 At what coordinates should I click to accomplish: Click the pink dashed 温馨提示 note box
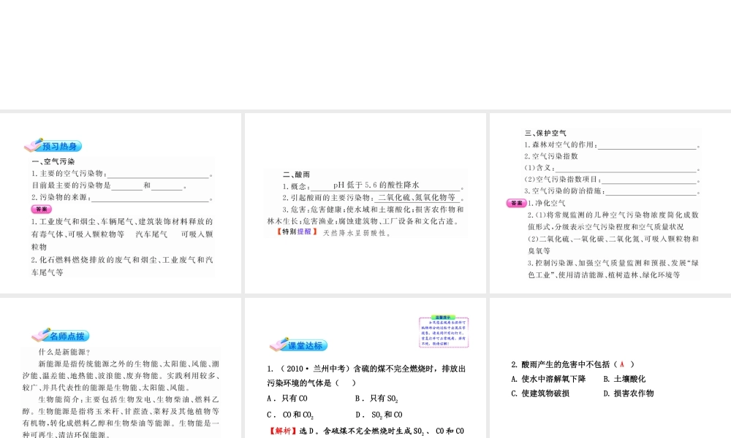point(444,332)
